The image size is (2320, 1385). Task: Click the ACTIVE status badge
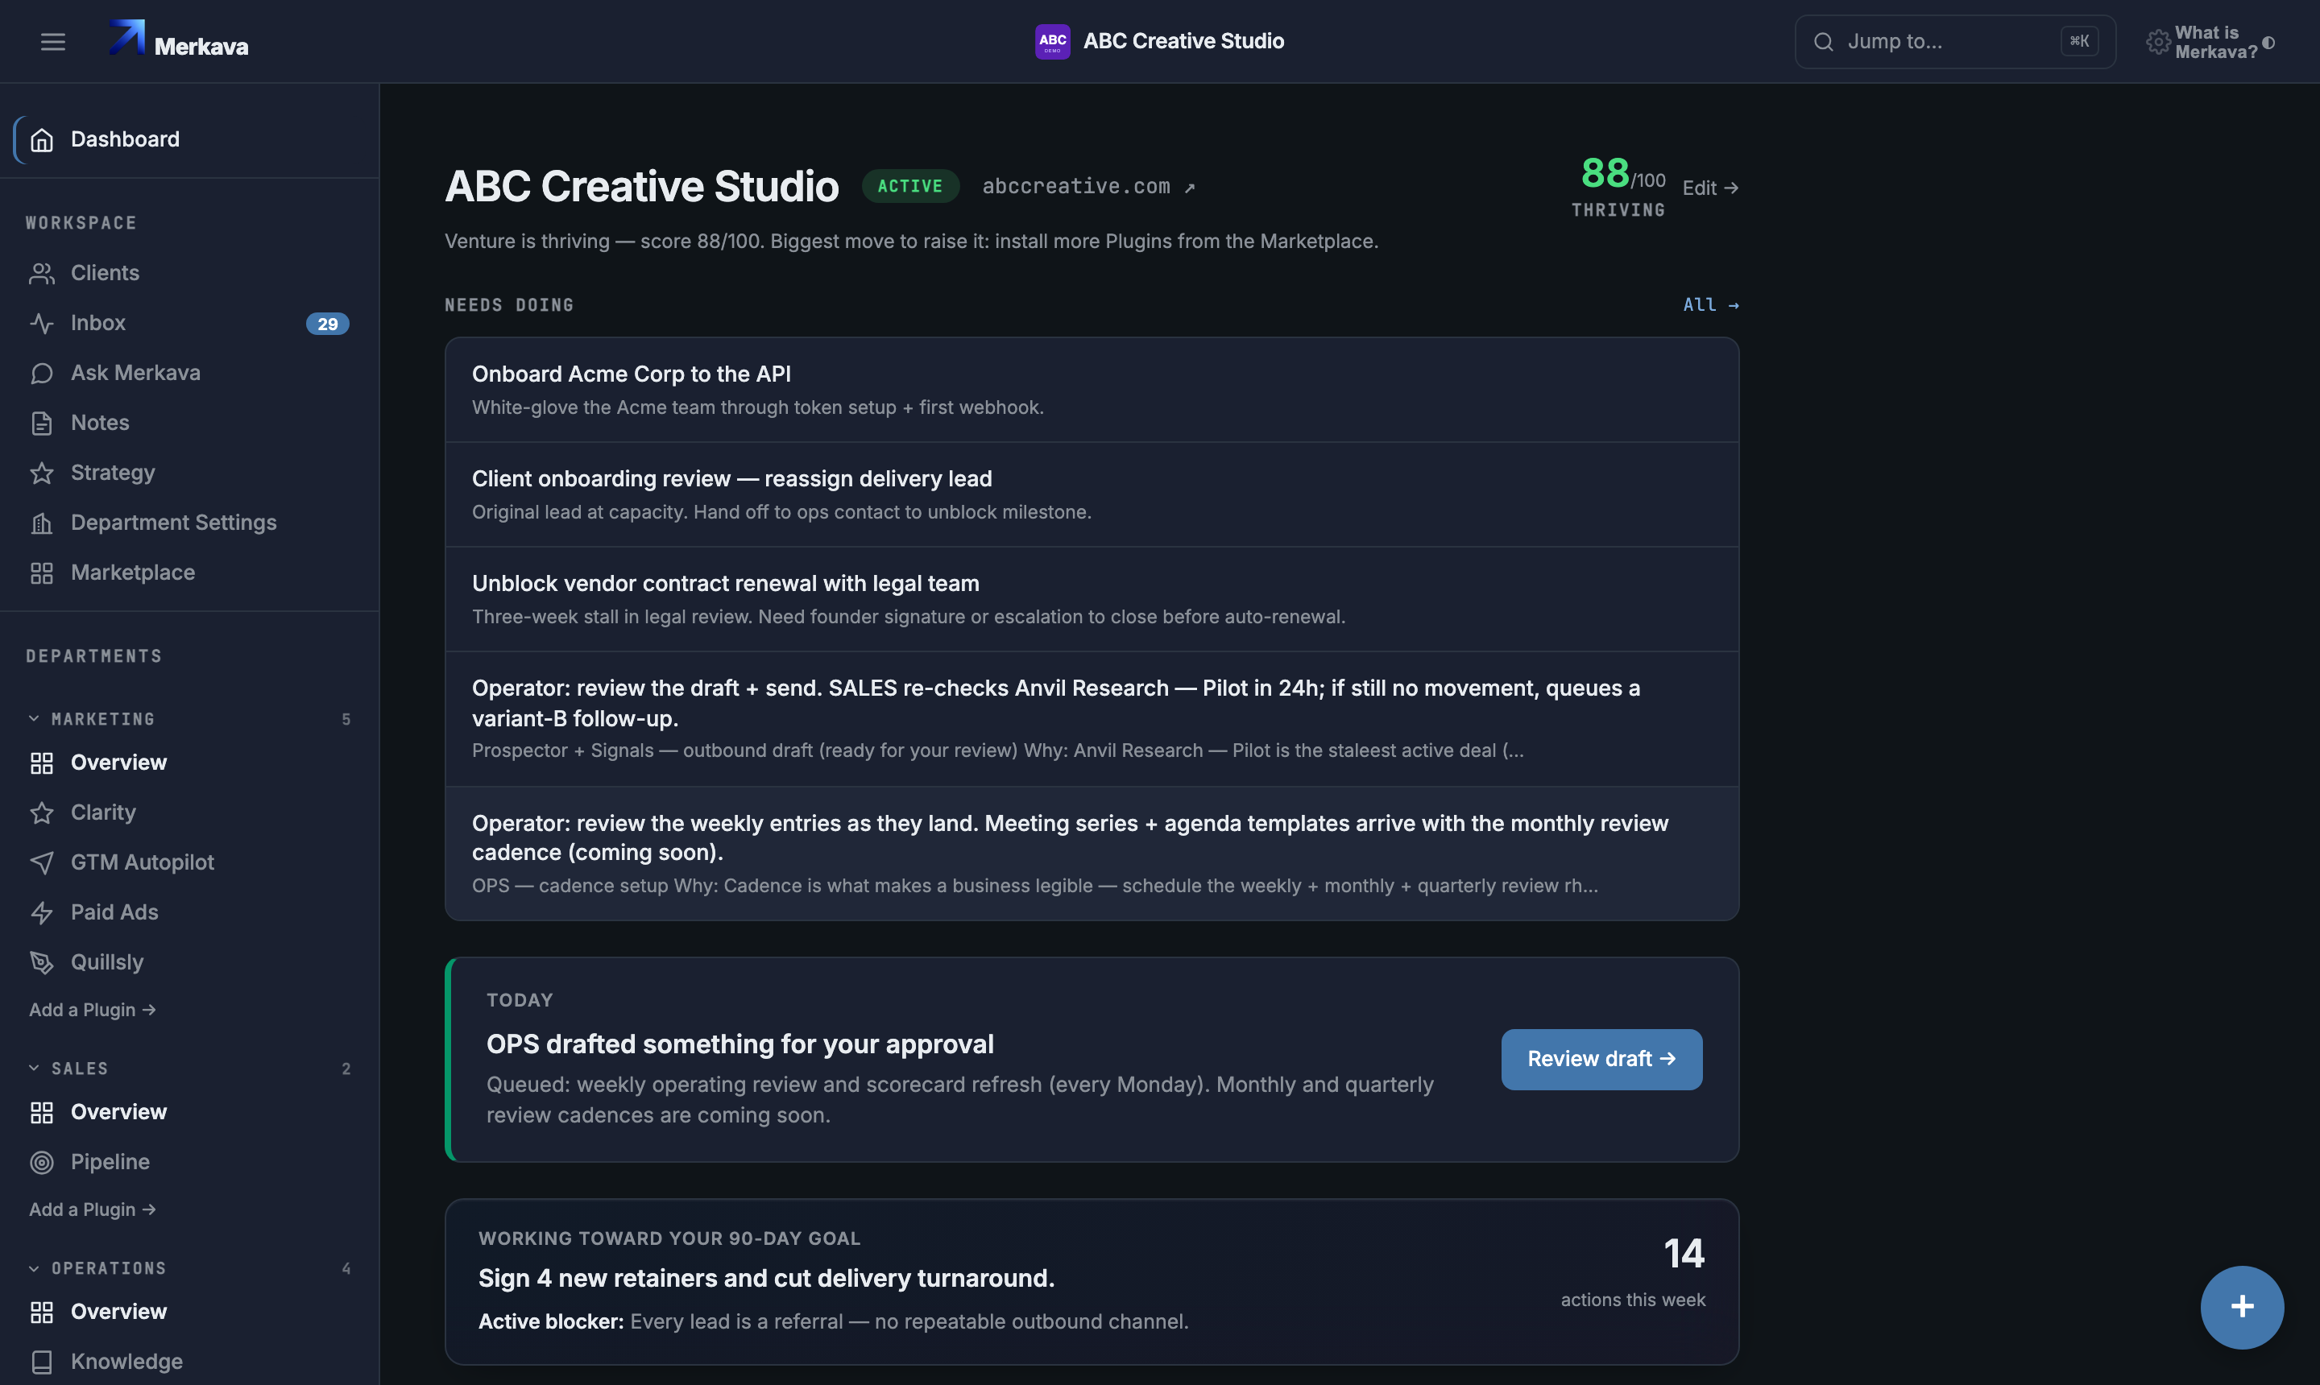[910, 186]
